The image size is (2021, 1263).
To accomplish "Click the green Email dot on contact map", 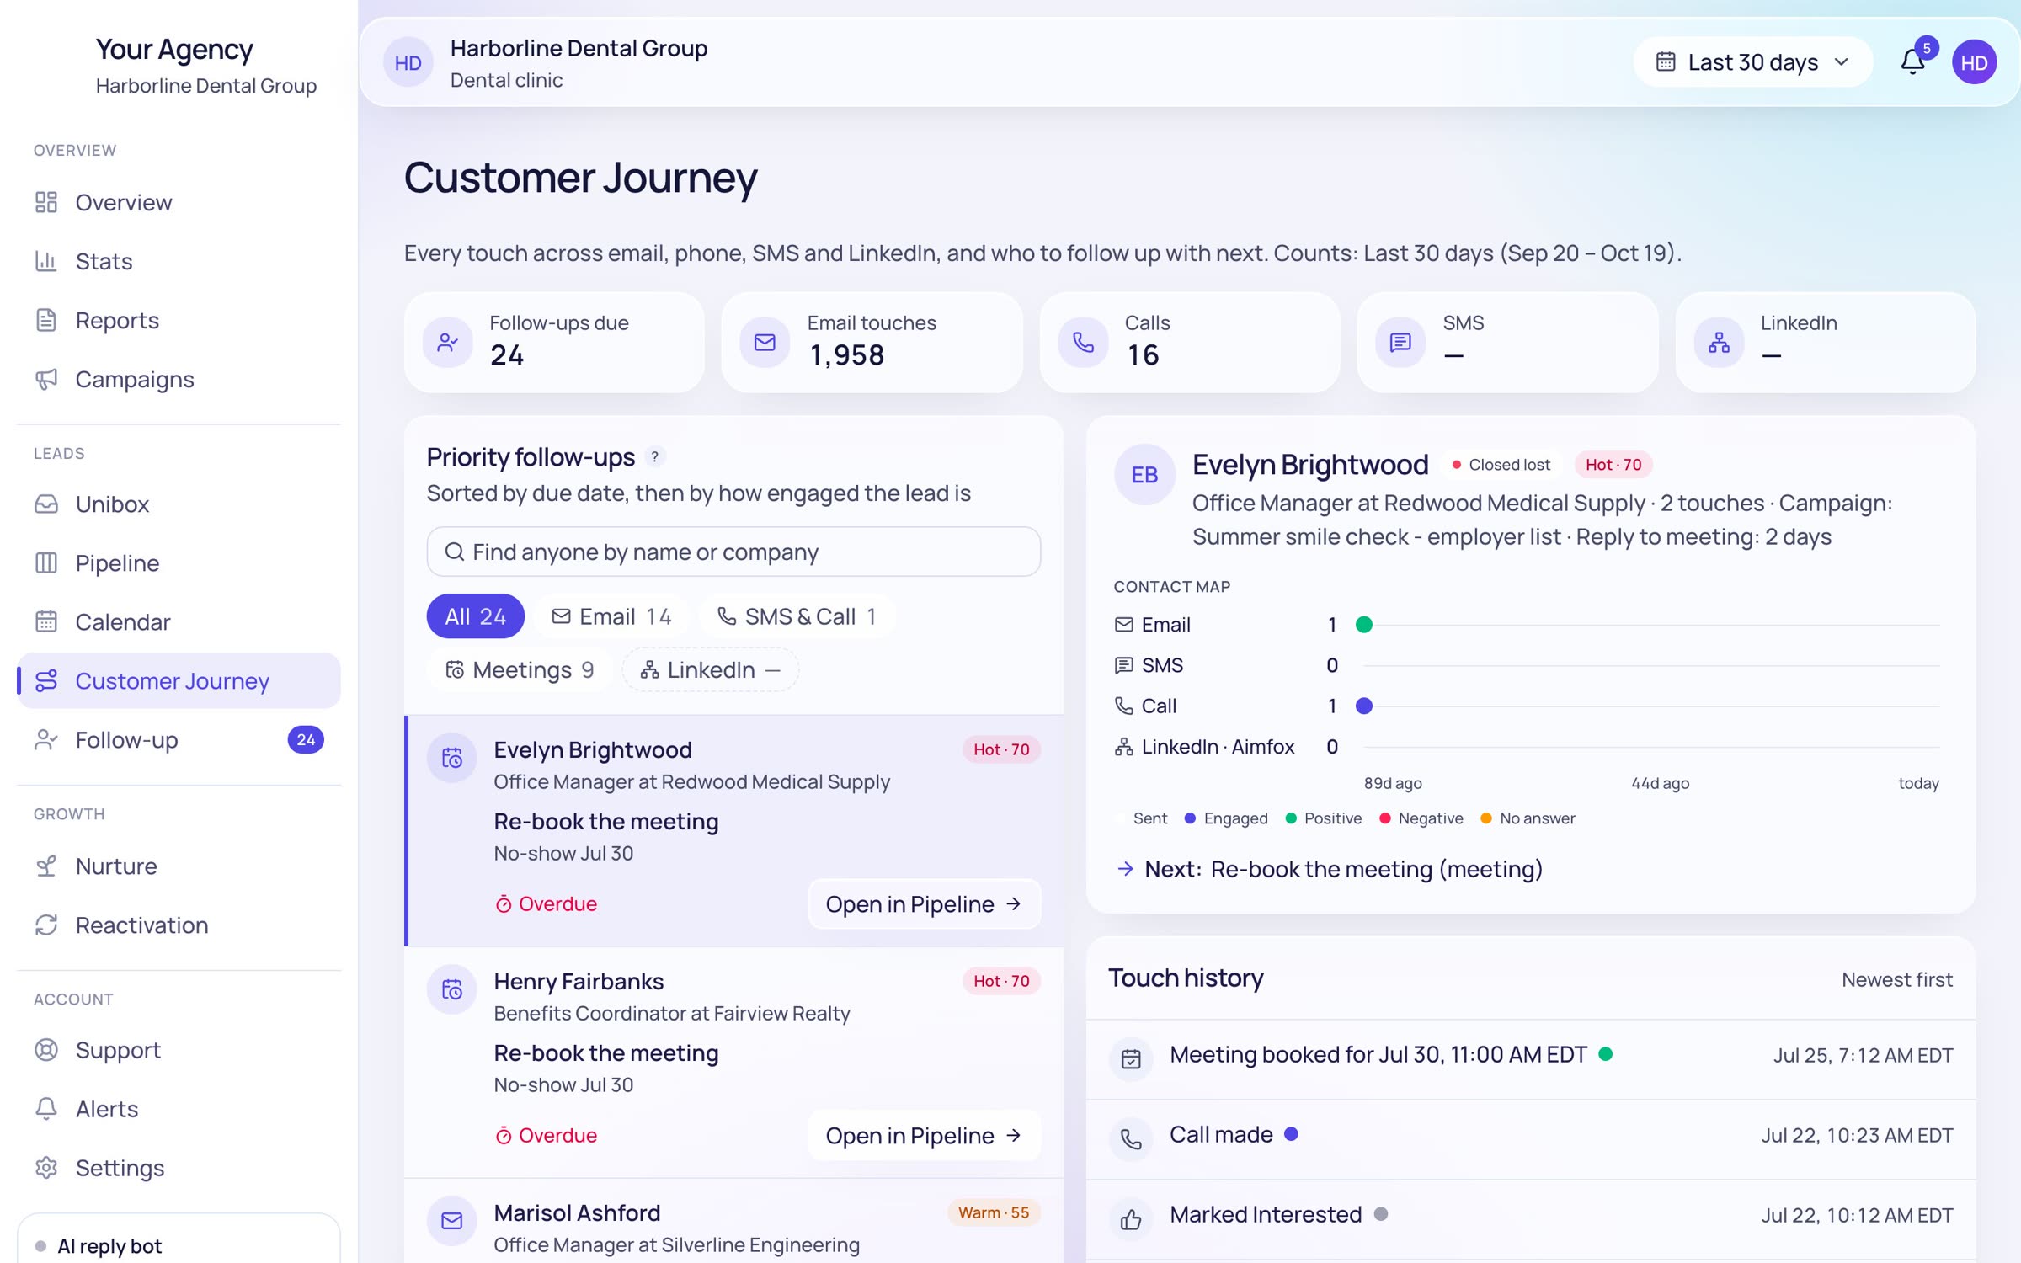I will coord(1364,625).
